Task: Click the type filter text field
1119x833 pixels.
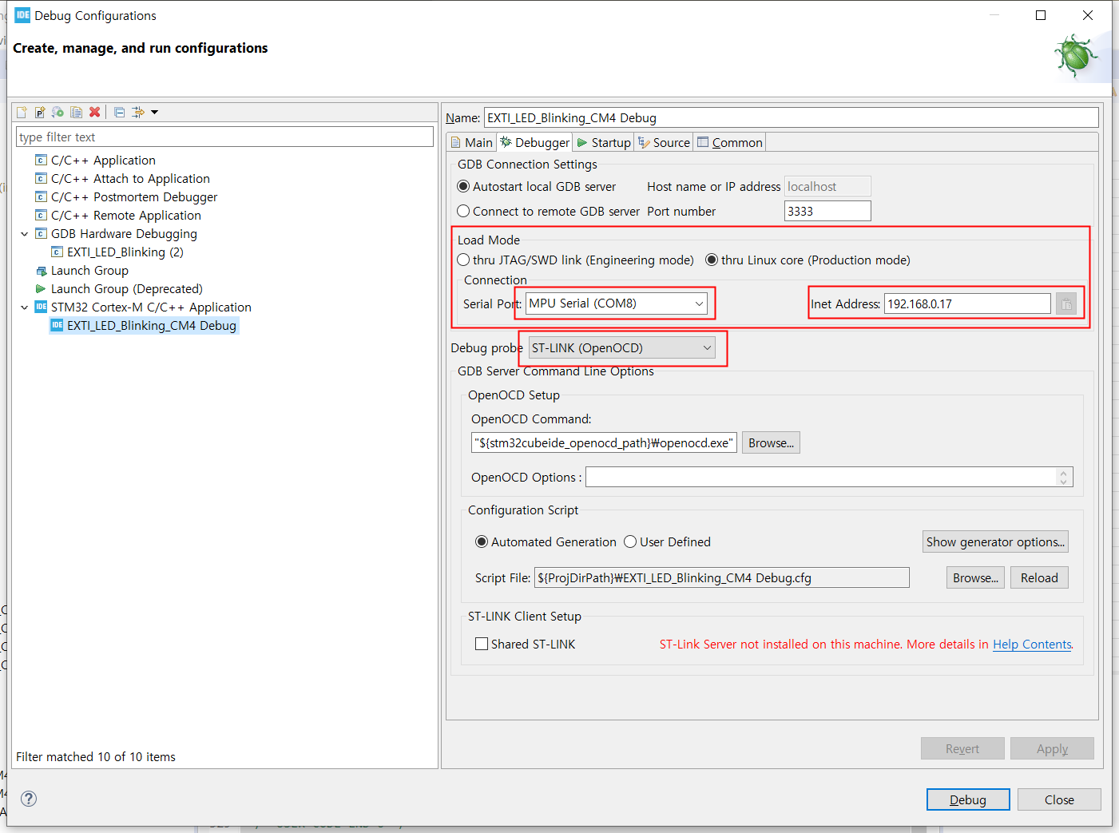Action: 224,137
